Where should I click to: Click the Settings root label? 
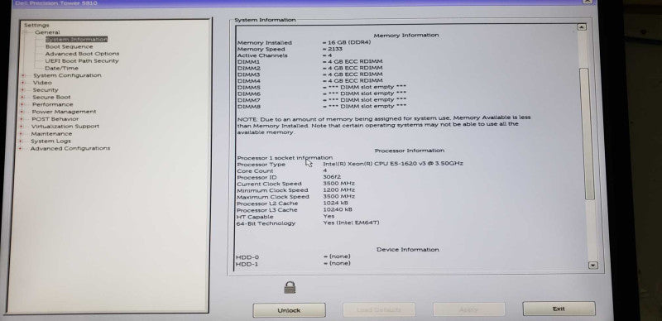(x=36, y=26)
